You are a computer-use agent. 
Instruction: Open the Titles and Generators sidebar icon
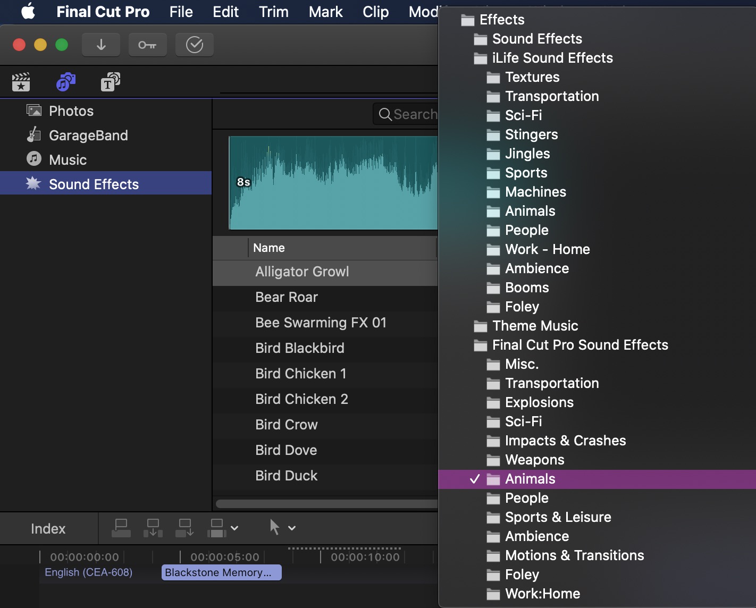111,82
